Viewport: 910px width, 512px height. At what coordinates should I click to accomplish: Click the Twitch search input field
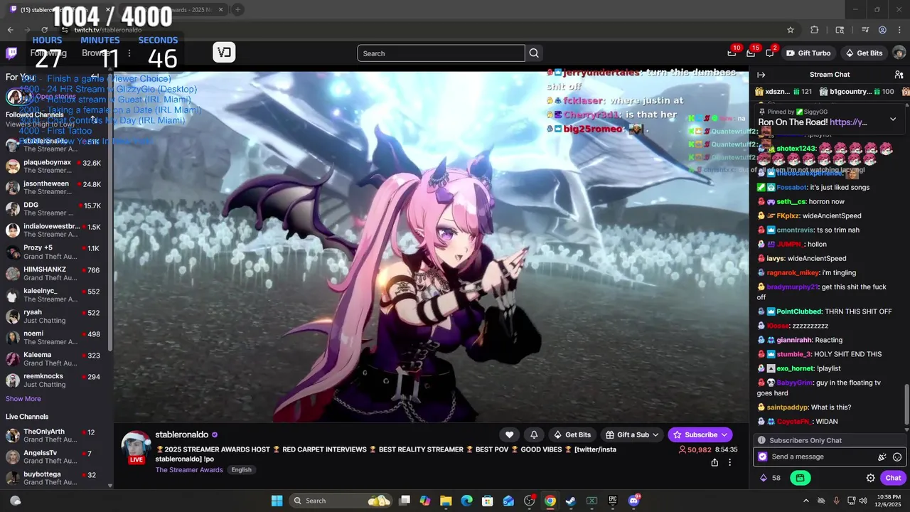(x=441, y=53)
